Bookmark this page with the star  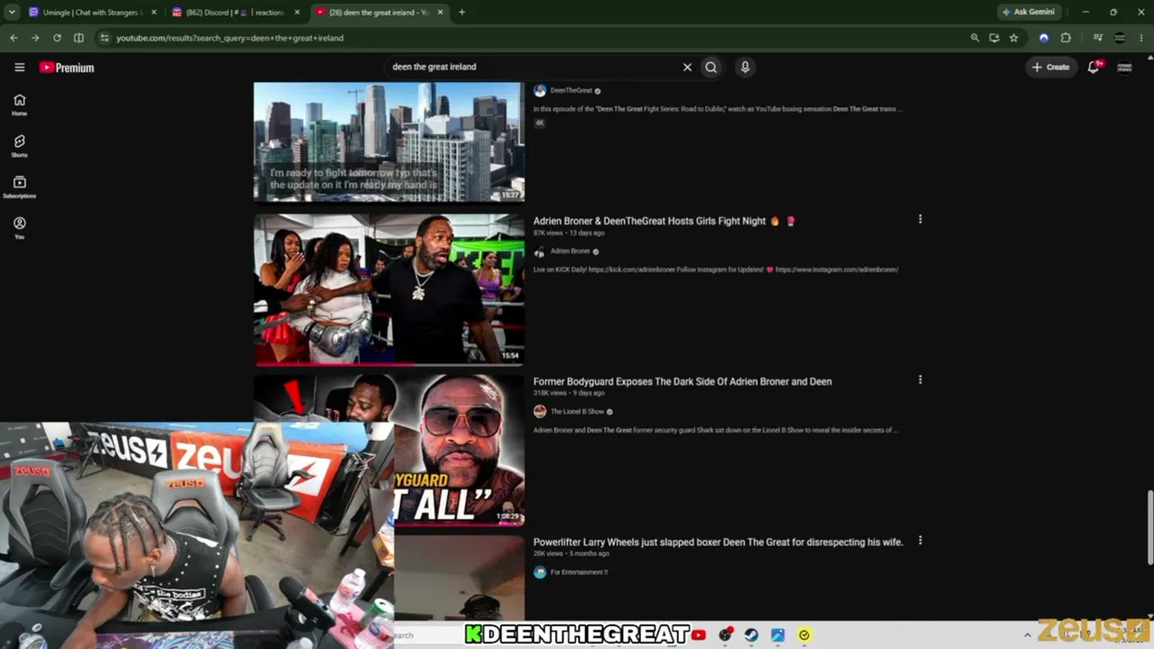pos(1014,38)
